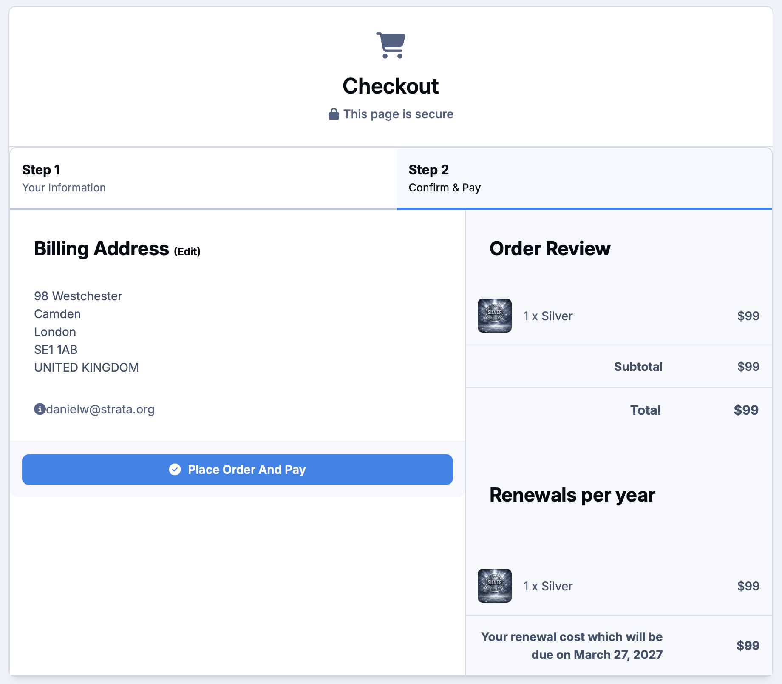Click the Subtotal label
The width and height of the screenshot is (782, 684).
click(638, 367)
